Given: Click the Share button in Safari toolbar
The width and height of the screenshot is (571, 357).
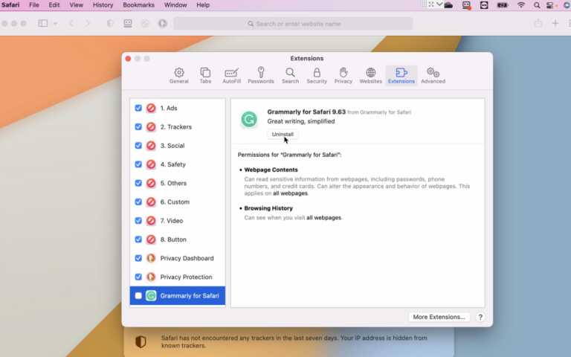Looking at the screenshot, I should [538, 23].
